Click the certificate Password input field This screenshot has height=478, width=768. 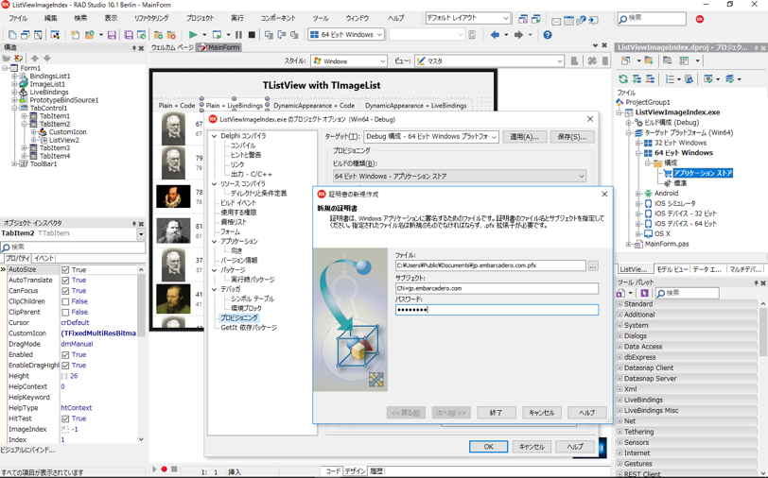point(497,310)
